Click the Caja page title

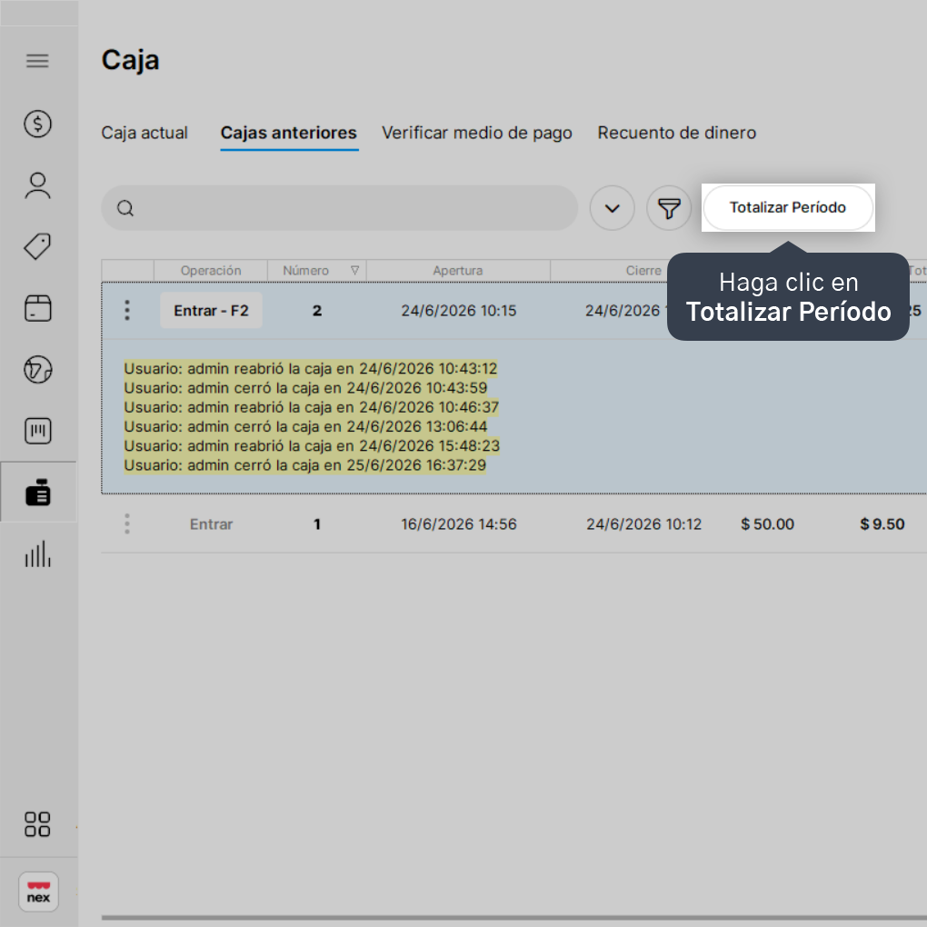point(130,60)
